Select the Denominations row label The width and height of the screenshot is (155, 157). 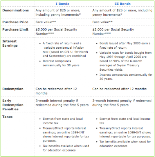point(16,10)
